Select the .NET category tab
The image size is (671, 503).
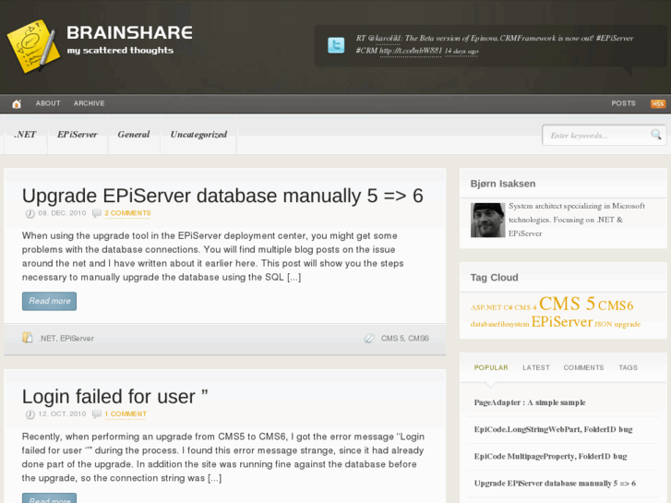(x=25, y=135)
